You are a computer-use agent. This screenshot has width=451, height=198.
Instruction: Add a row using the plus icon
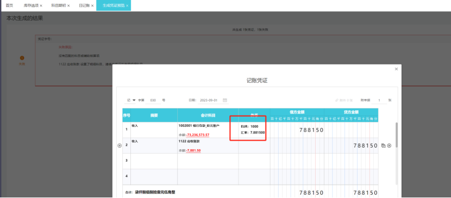[120, 145]
